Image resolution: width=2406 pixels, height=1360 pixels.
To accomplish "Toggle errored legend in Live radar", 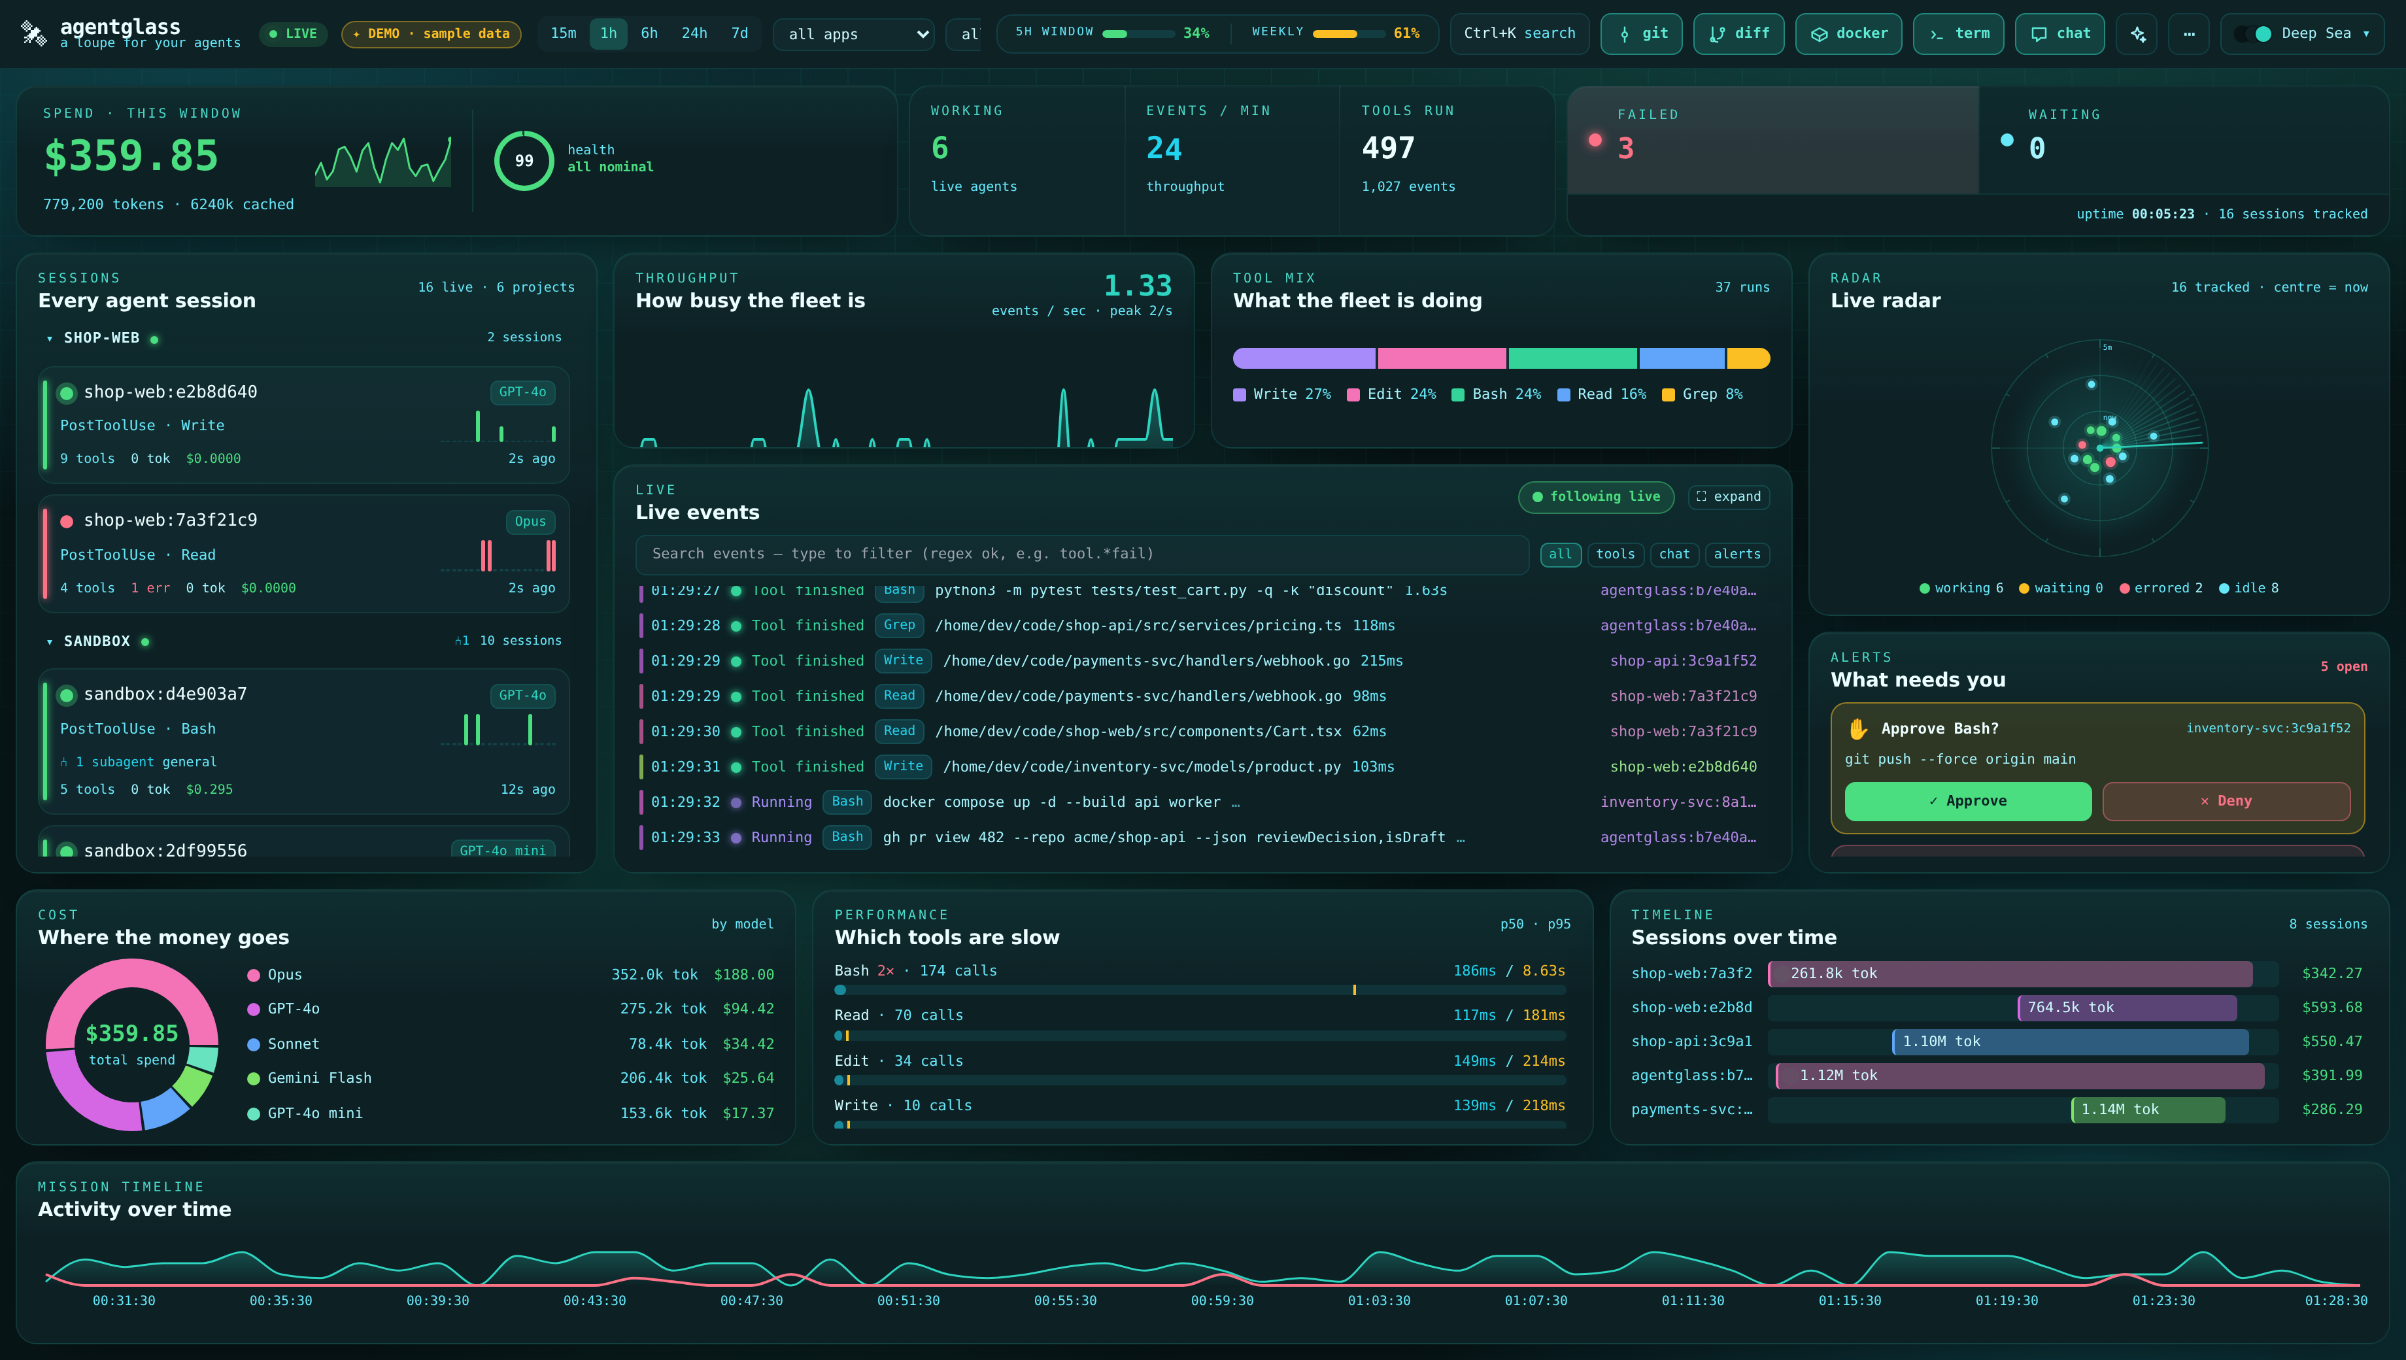I will pos(2160,588).
